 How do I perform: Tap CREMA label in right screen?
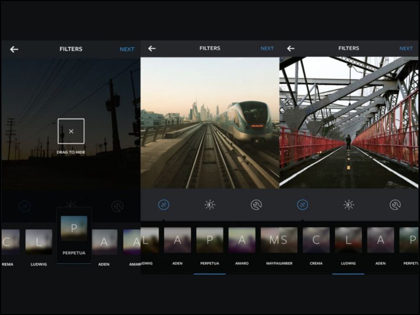(316, 263)
